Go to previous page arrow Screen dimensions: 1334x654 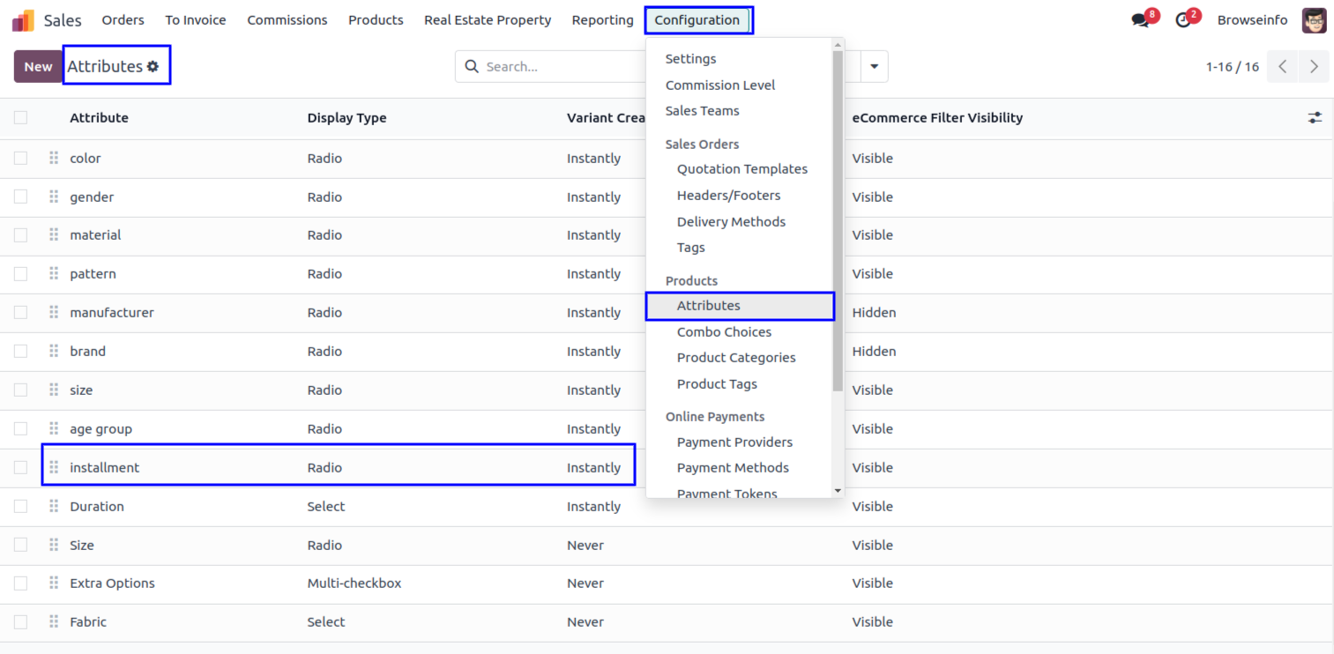(x=1283, y=67)
